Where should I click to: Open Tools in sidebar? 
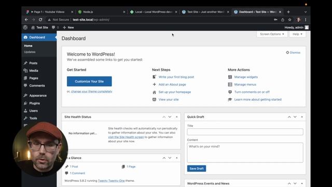pos(33,118)
